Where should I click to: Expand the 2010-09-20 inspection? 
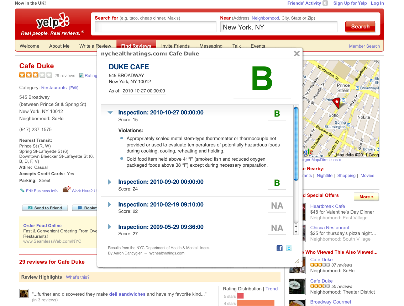pos(110,182)
